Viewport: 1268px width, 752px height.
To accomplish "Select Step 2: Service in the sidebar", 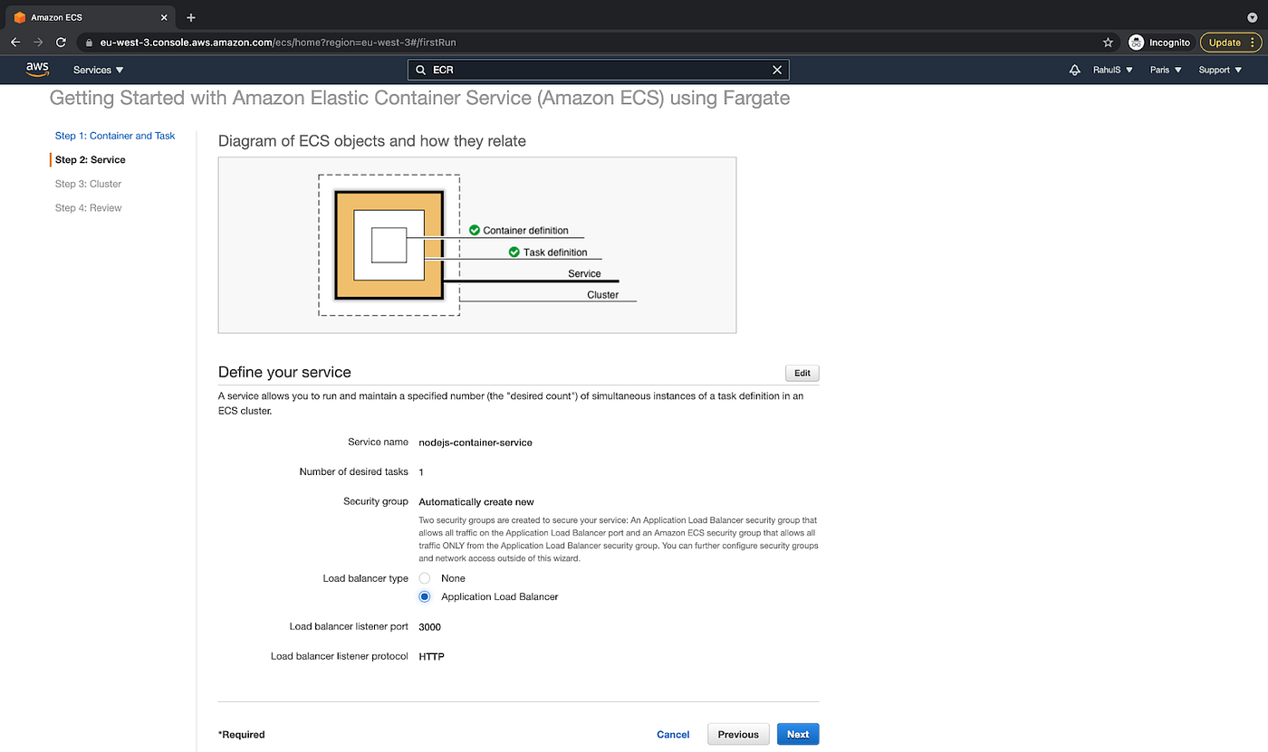I will [x=91, y=159].
